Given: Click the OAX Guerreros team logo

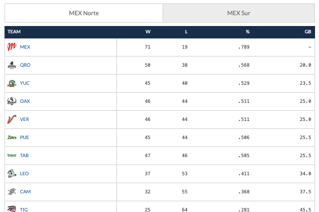Looking at the screenshot, I should coord(12,101).
